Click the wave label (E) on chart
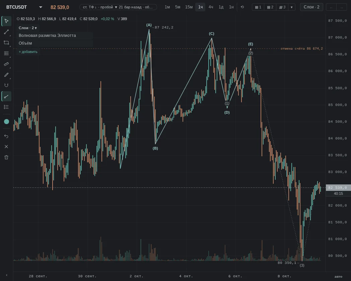351x281 pixels. pos(251,44)
